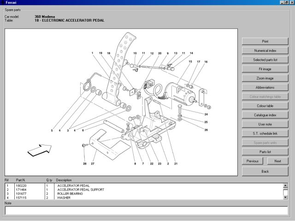Click callout number 3 in diagram
The image size is (295, 221).
point(68,130)
